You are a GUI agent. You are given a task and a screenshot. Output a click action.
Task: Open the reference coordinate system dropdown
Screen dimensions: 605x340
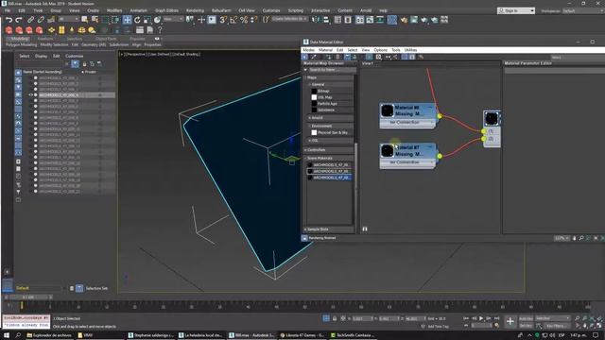point(173,19)
